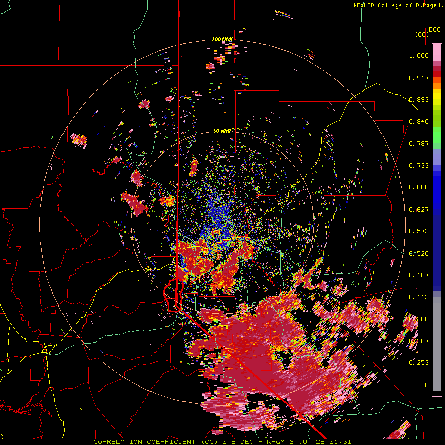The width and height of the screenshot is (445, 445).
Task: Click the 0.893 scale value
Action: point(419,99)
